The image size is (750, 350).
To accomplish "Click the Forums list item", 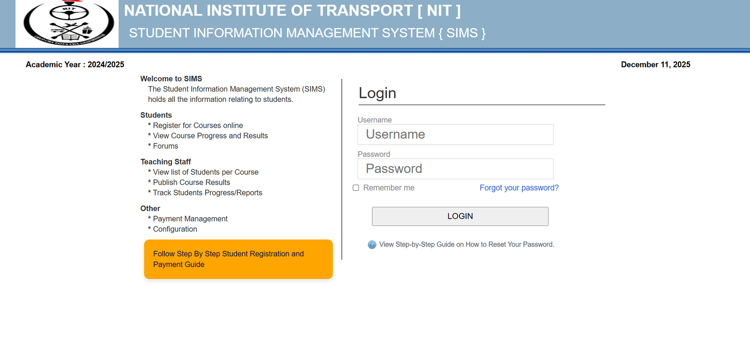I will 165,146.
